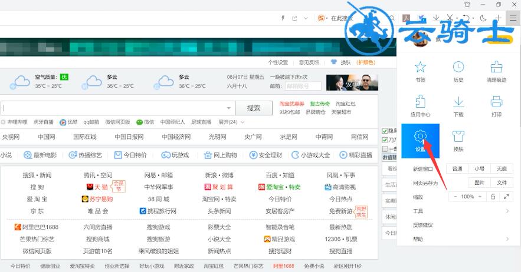Viewport: 521px width, 272px height.
Task: Click the 微信 WeChat icon link
Action: (140, 122)
